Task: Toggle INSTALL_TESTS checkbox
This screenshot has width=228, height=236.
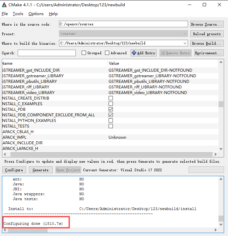Action: (x=111, y=126)
